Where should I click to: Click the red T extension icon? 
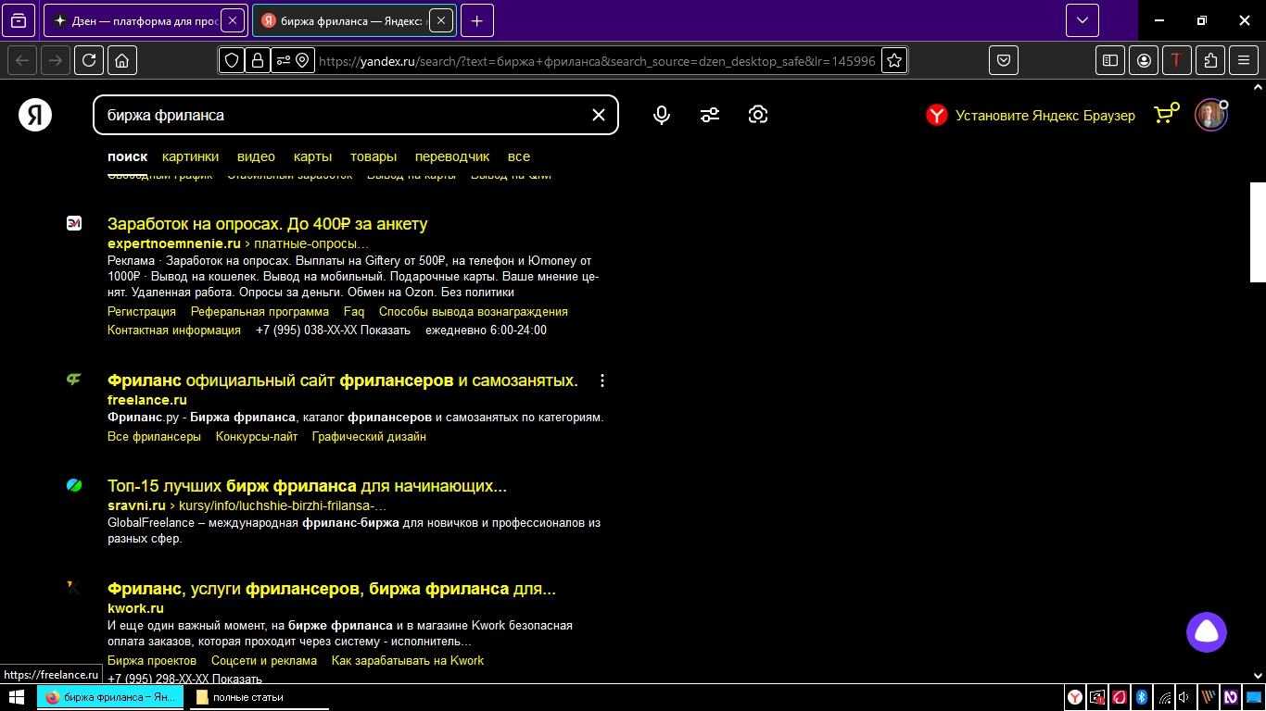tap(1177, 60)
